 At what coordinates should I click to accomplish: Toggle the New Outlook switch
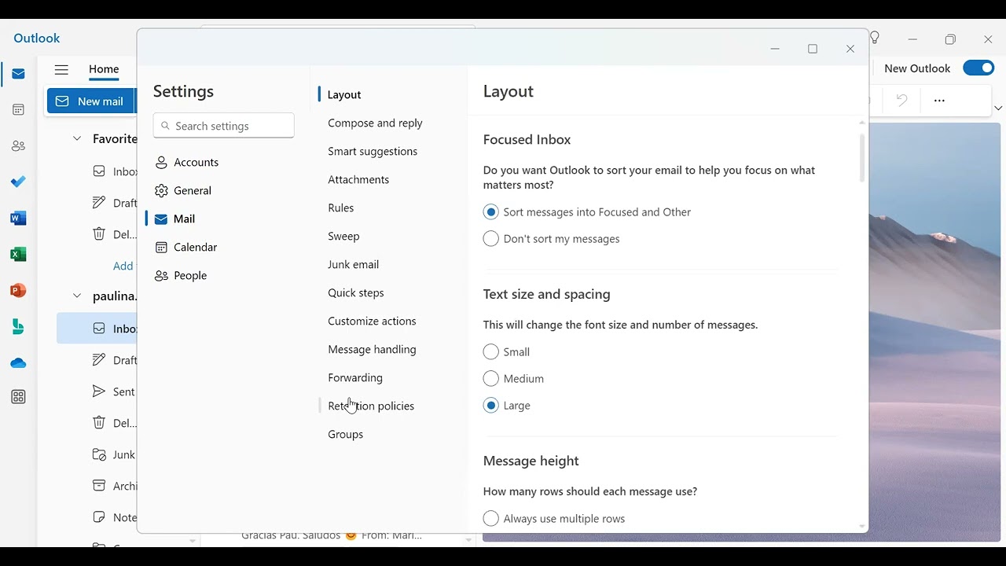[x=978, y=68]
